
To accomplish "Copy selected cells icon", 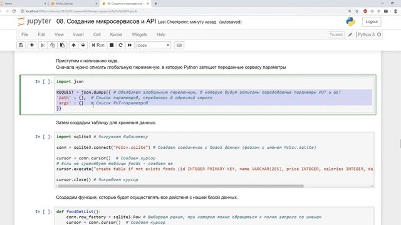I will click(53, 45).
